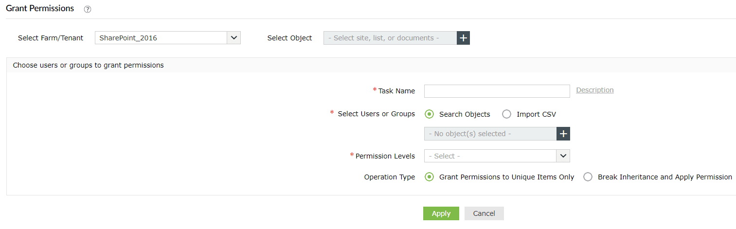736x229 pixels.
Task: Open the Permission Levels select box
Action: 490,156
